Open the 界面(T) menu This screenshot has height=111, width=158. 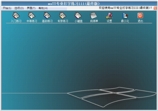[x=31, y=8]
